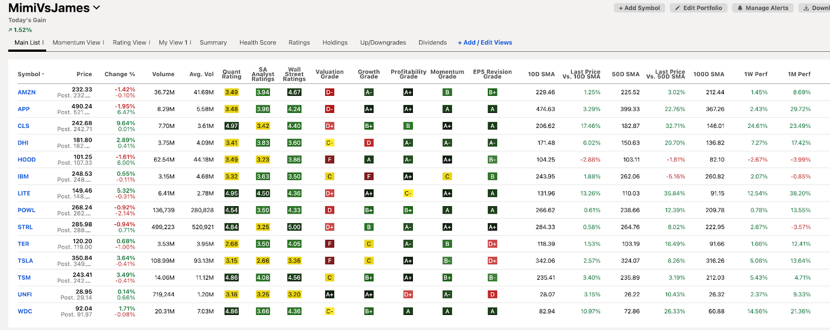The height and width of the screenshot is (330, 830).
Task: Open the AMZN symbol link
Action: coord(26,92)
